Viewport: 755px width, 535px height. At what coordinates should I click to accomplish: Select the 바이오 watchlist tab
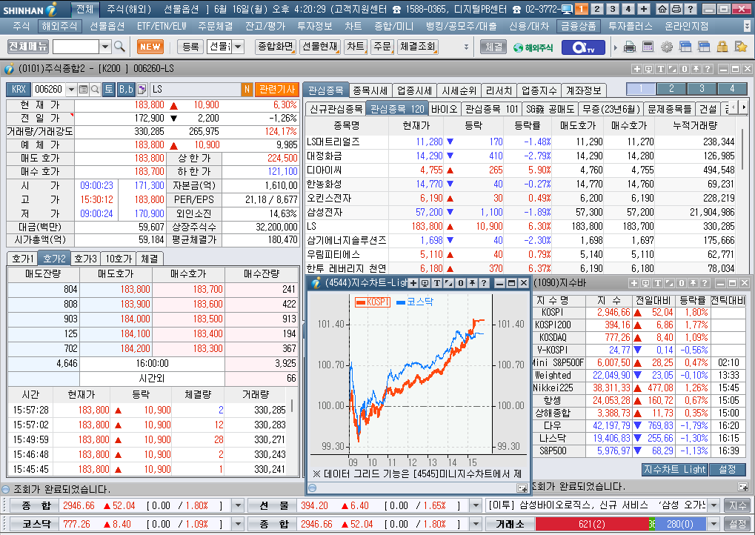click(444, 109)
